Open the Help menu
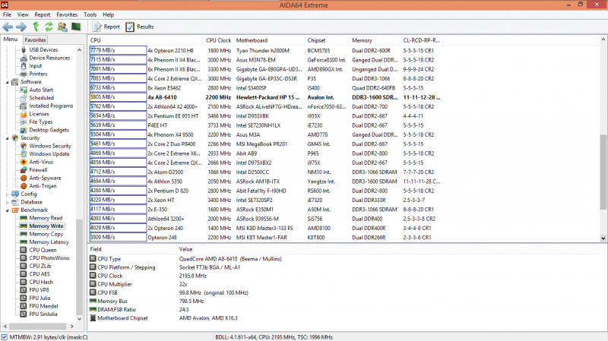This screenshot has width=608, height=341. pos(108,14)
